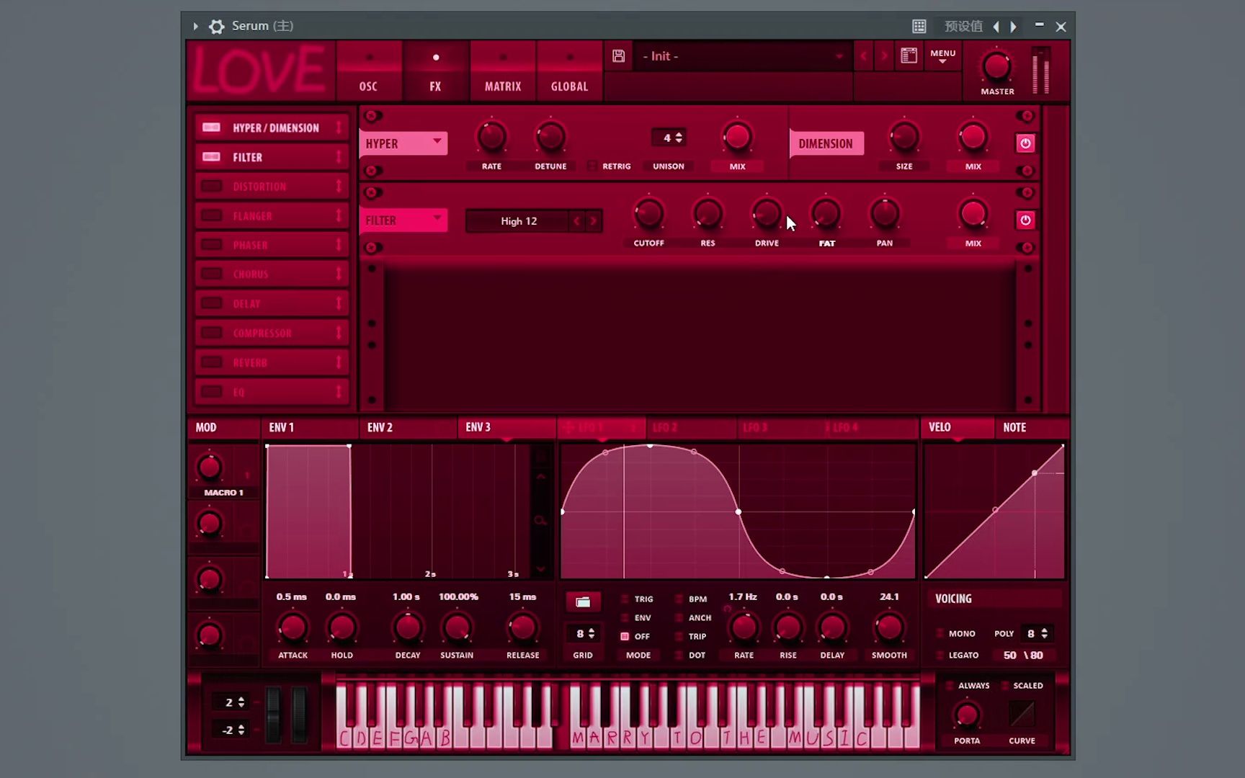
Task: Open the Serum plugin settings gear
Action: click(216, 27)
